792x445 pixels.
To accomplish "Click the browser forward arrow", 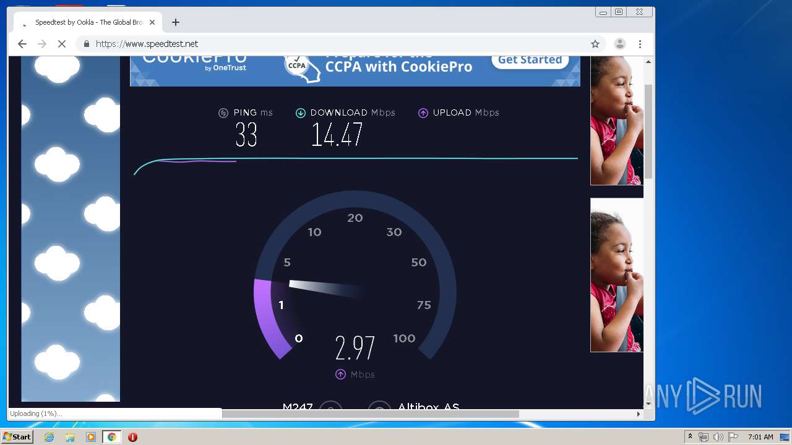I will (42, 44).
